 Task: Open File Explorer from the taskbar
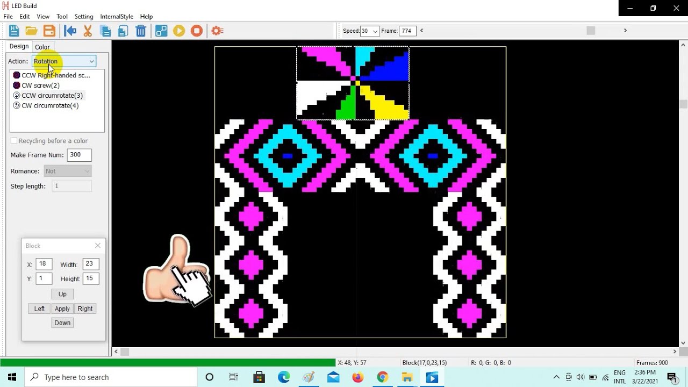click(407, 377)
